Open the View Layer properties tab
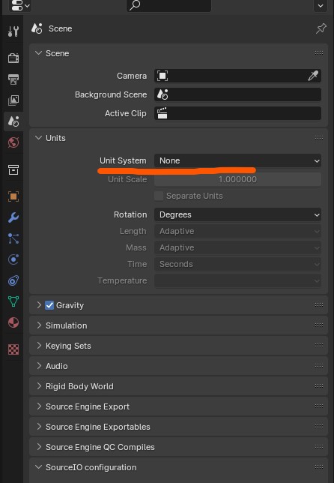Image resolution: width=334 pixels, height=483 pixels. pyautogui.click(x=13, y=100)
